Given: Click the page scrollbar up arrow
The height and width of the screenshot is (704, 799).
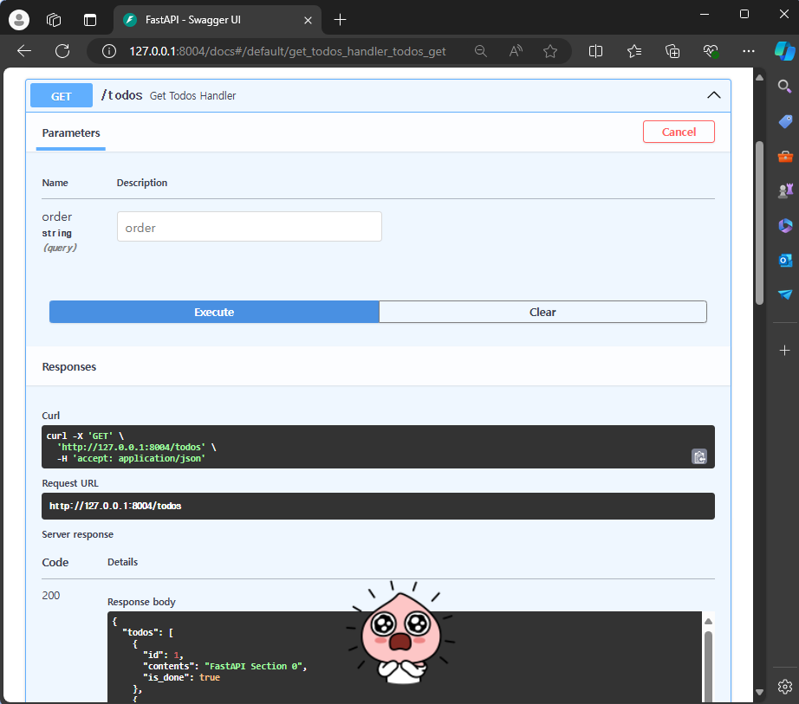Looking at the screenshot, I should [x=759, y=77].
